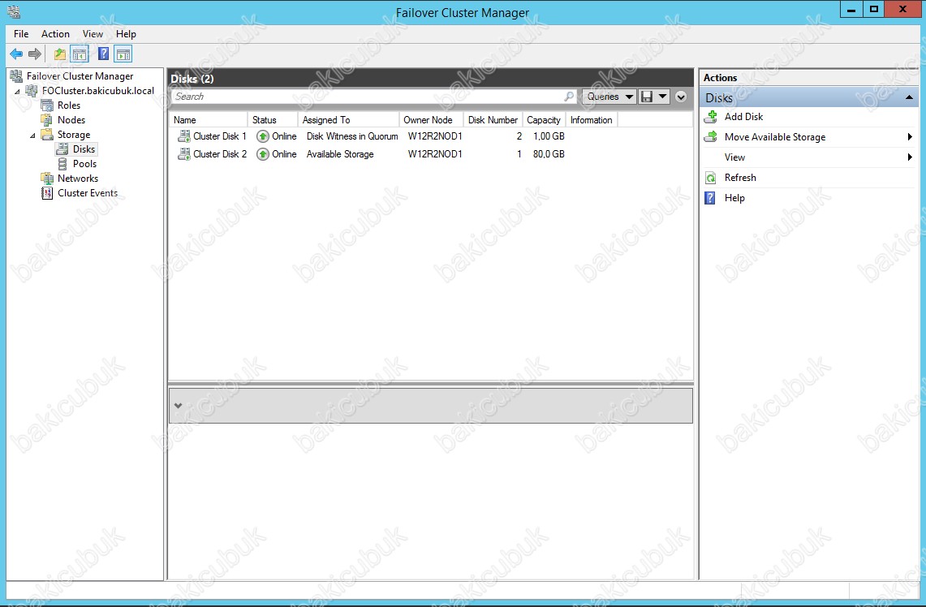Select Networks in the console tree

point(78,179)
